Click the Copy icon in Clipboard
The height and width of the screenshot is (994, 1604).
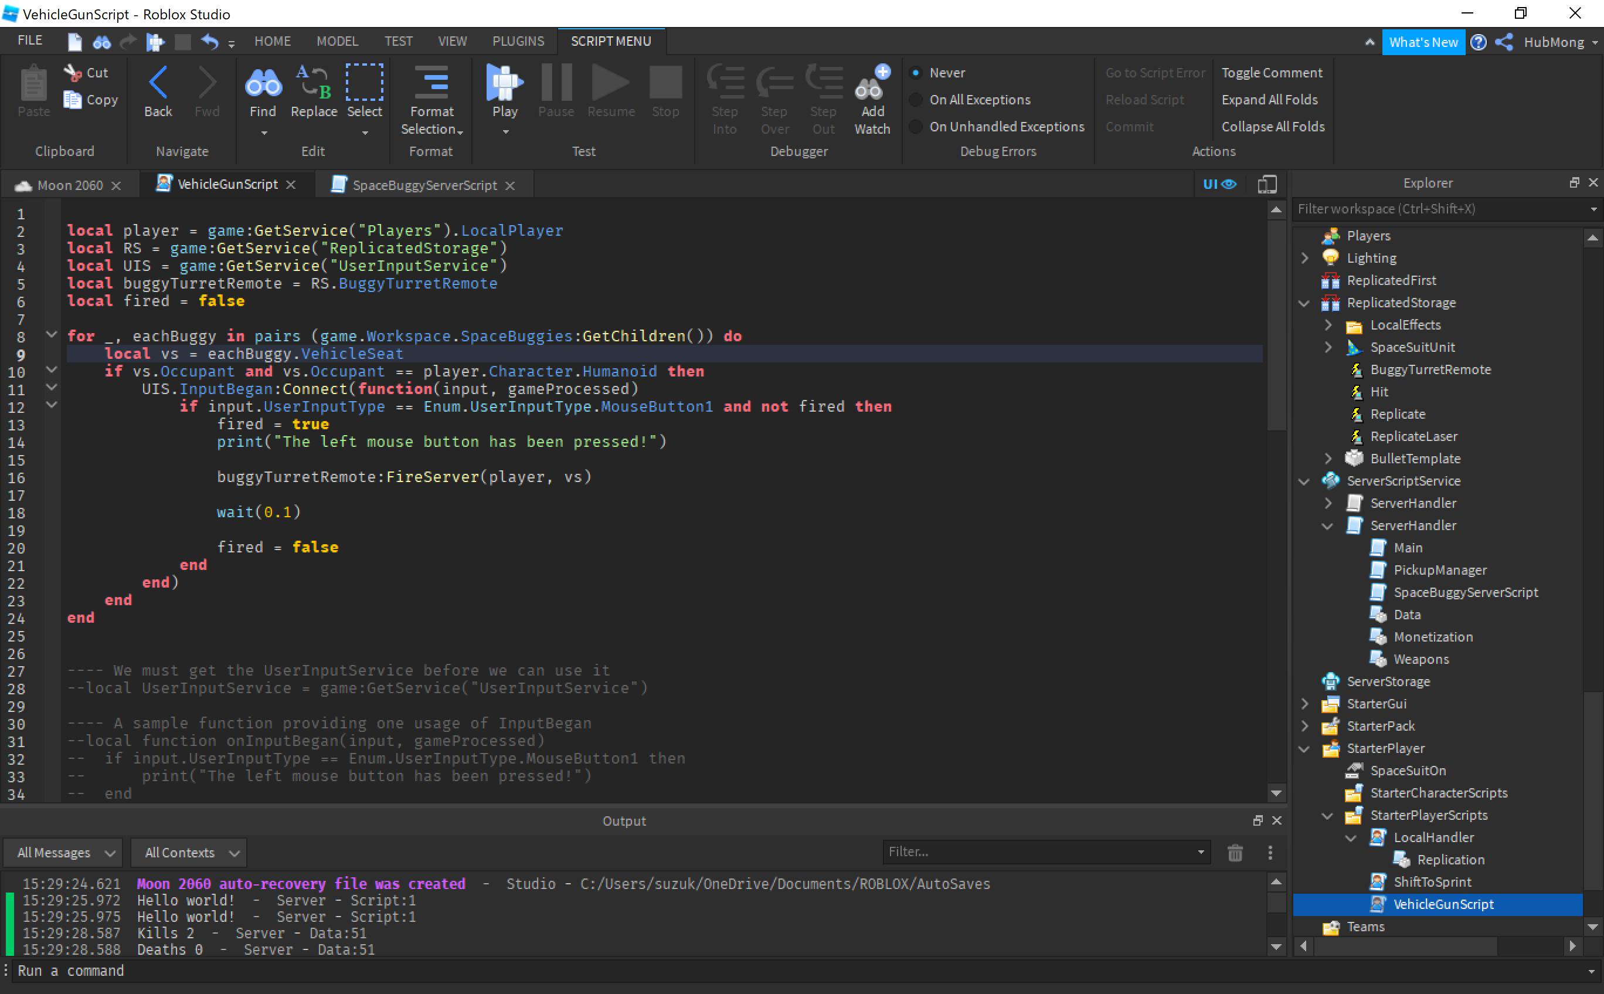[x=72, y=100]
